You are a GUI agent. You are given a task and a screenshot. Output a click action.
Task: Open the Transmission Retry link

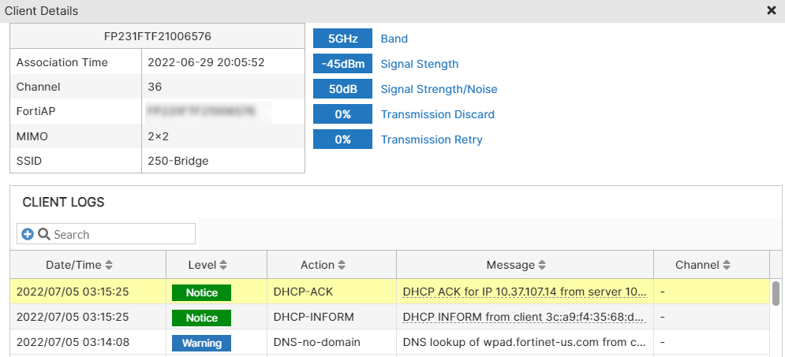432,139
